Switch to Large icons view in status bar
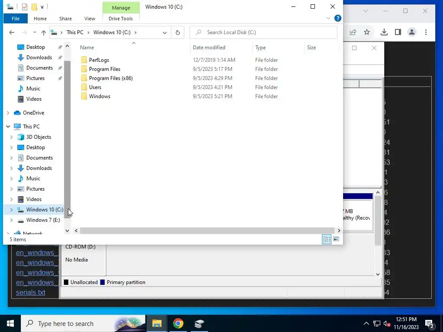The width and height of the screenshot is (443, 332). coord(336,239)
